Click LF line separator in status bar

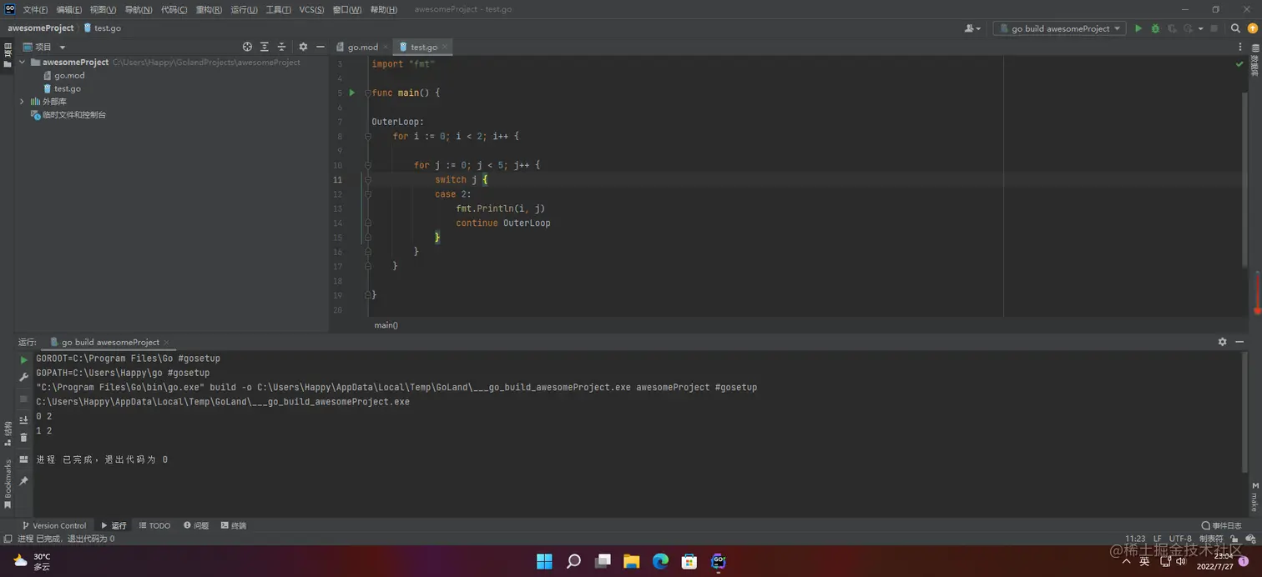(x=1158, y=539)
